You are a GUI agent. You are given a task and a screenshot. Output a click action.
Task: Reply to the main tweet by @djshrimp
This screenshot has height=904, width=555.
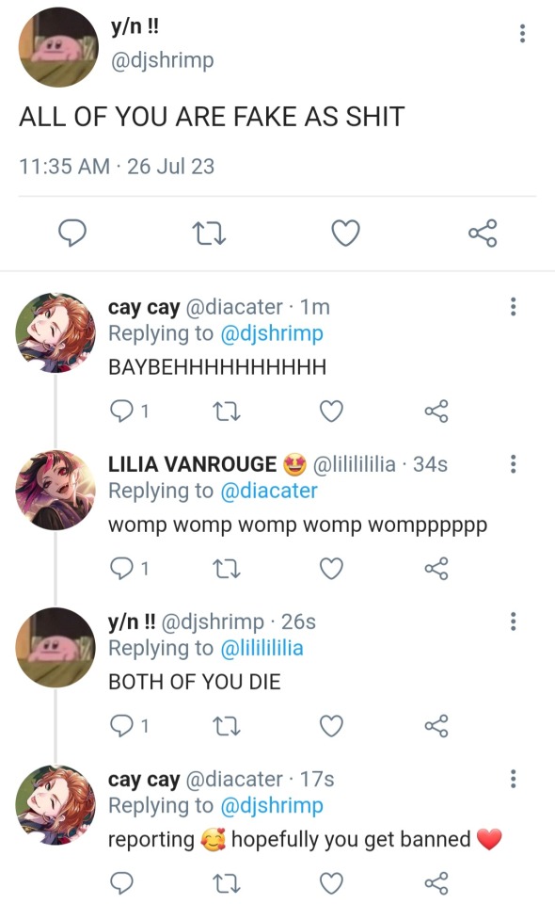click(72, 233)
